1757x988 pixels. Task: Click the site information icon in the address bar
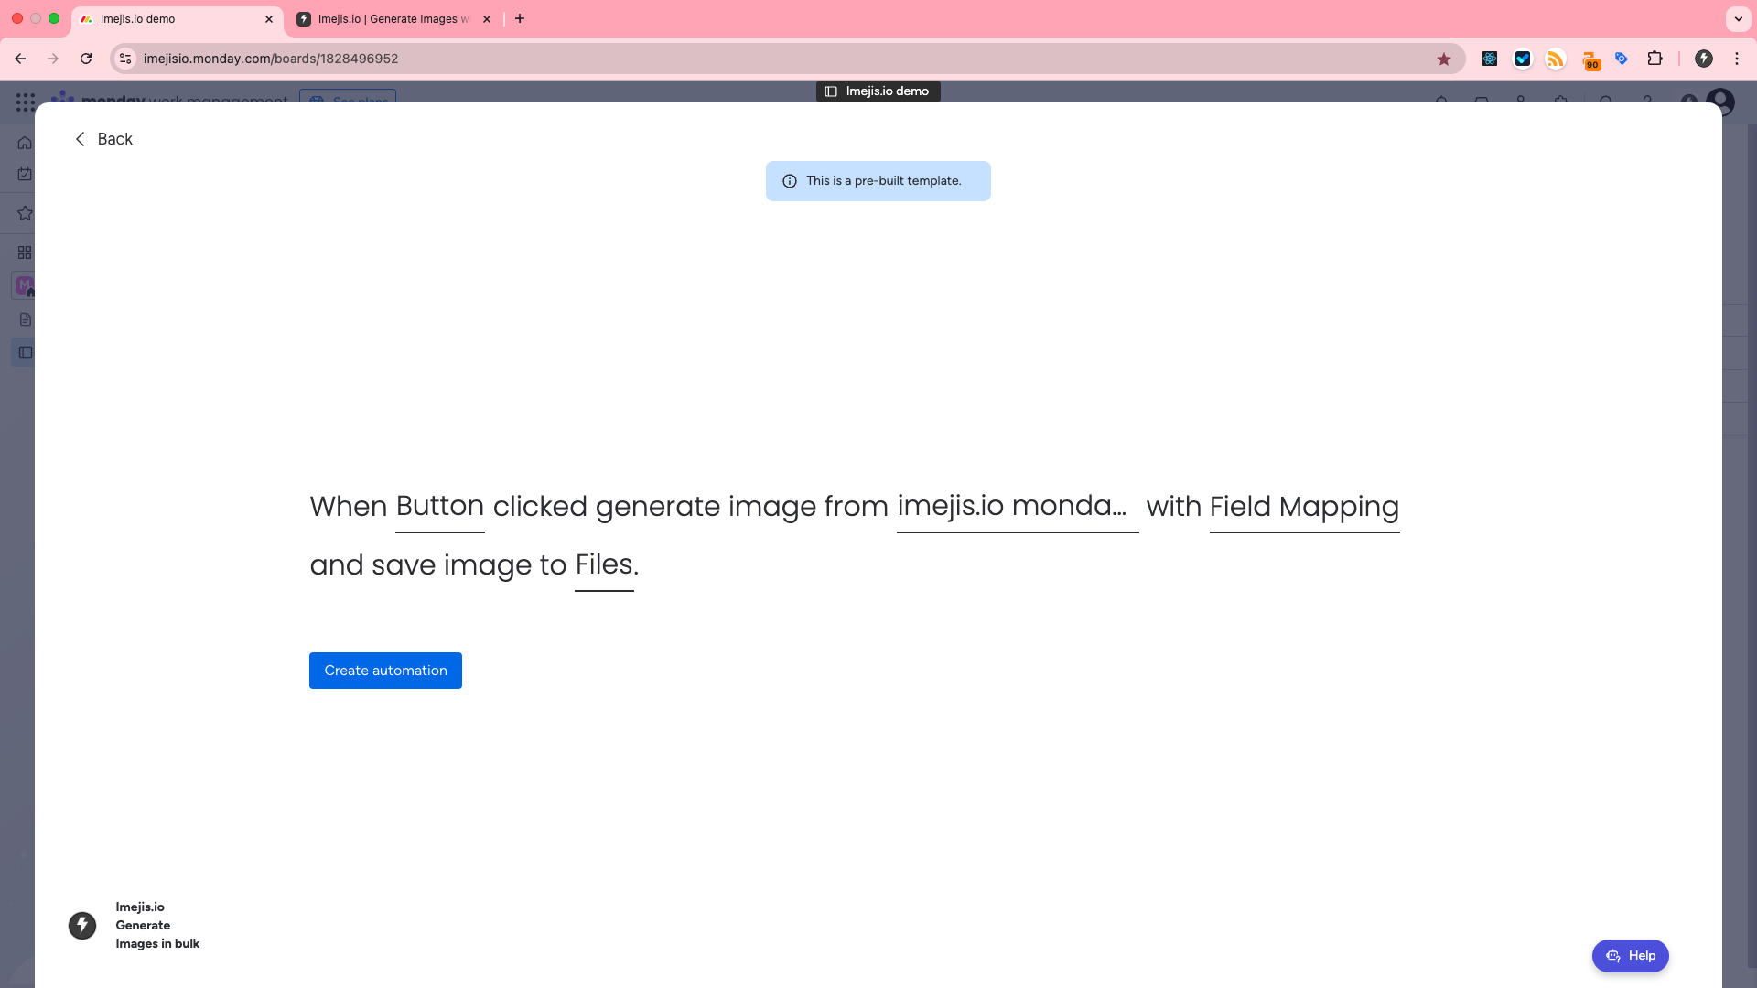[x=126, y=59]
